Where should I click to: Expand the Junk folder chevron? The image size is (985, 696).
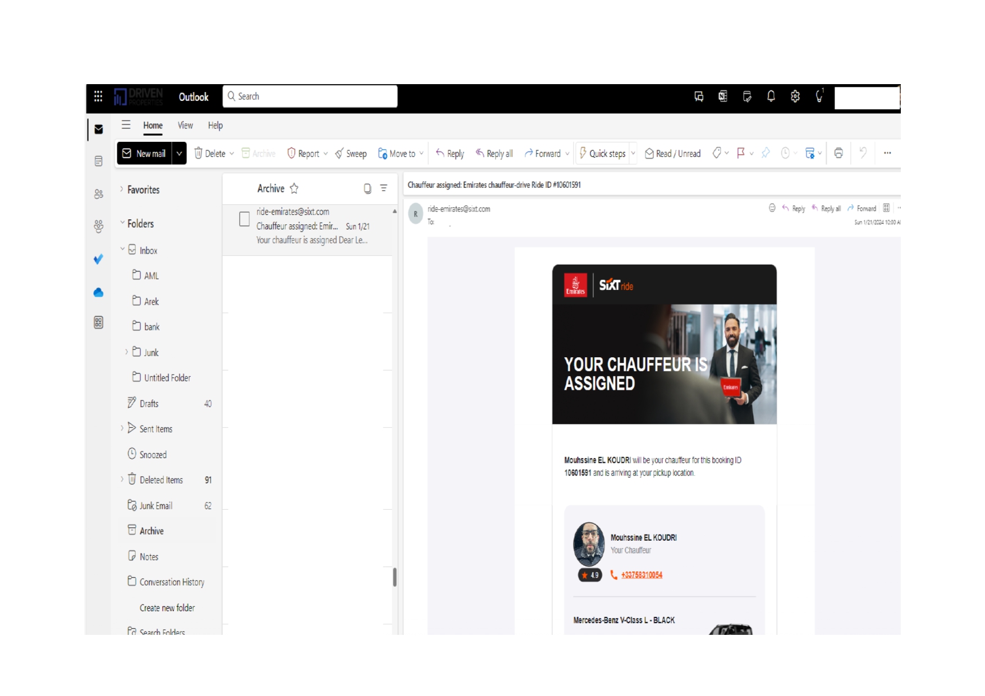[127, 352]
